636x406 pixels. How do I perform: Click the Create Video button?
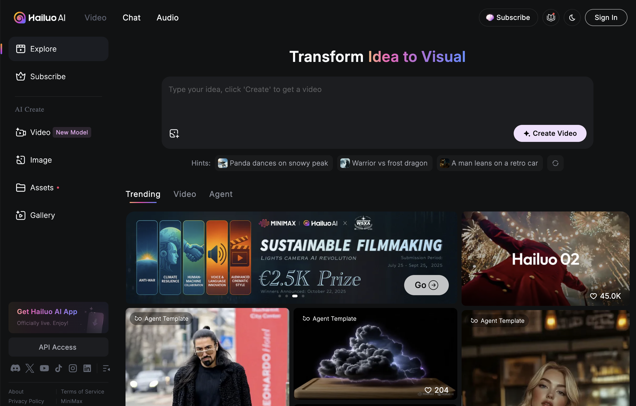pyautogui.click(x=550, y=133)
